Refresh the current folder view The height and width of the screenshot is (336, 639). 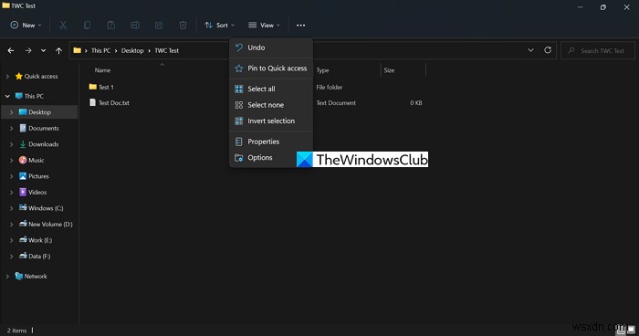pyautogui.click(x=548, y=50)
